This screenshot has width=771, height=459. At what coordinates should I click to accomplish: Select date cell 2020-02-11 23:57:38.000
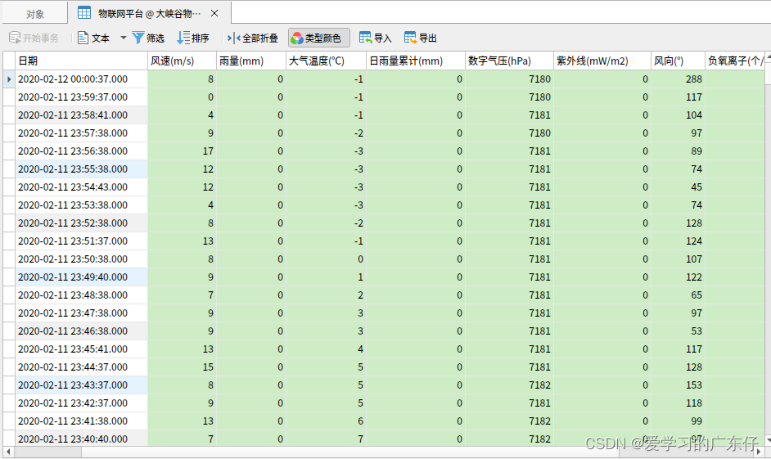tap(81, 133)
